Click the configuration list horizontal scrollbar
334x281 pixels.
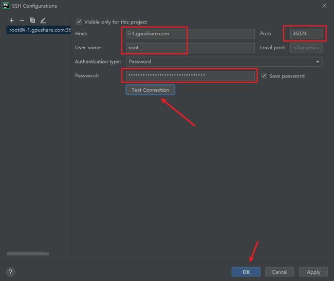coord(28,254)
